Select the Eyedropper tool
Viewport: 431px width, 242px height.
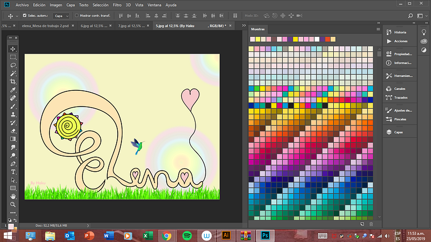click(13, 90)
